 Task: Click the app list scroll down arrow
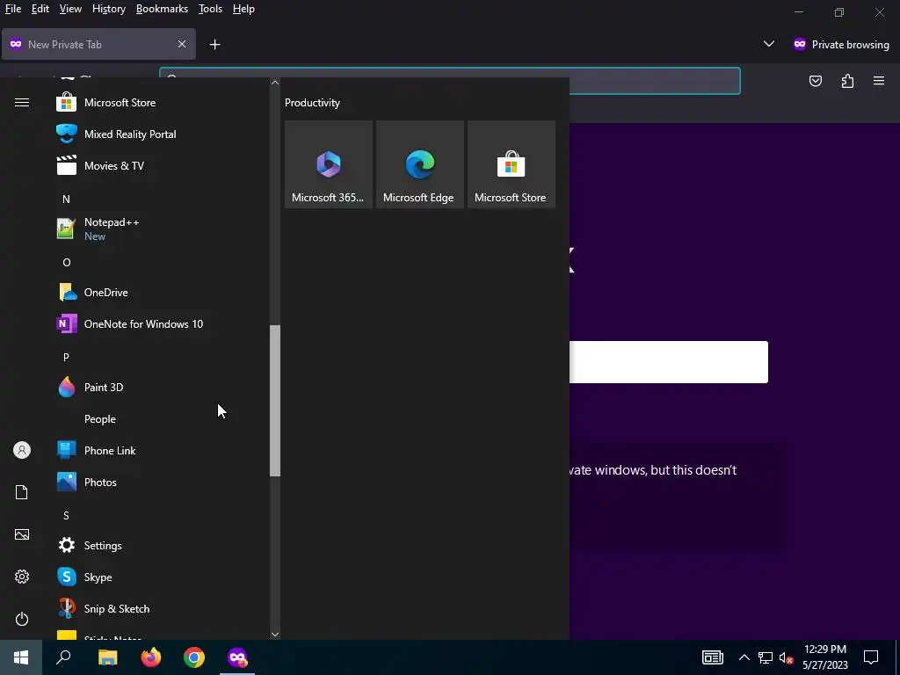click(x=275, y=635)
